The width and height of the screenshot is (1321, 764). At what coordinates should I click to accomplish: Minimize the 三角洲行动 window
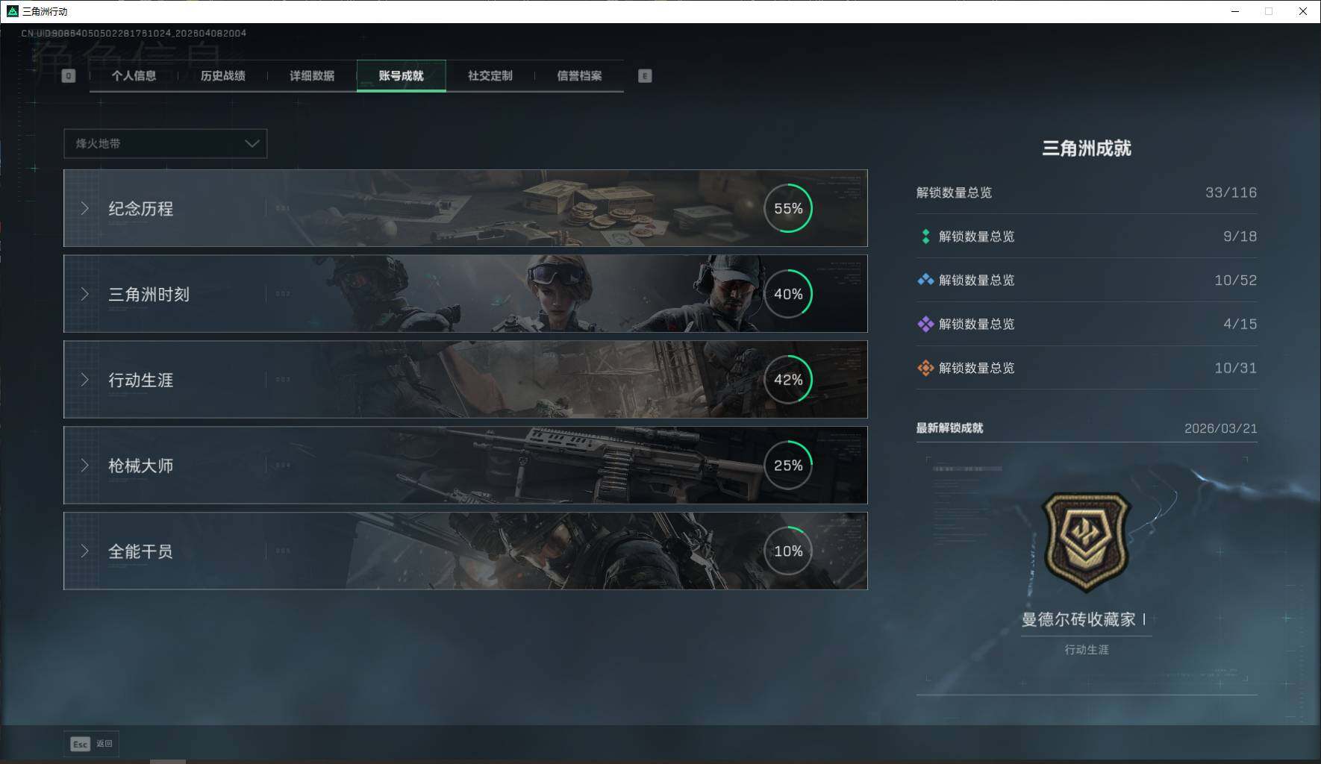pos(1235,11)
